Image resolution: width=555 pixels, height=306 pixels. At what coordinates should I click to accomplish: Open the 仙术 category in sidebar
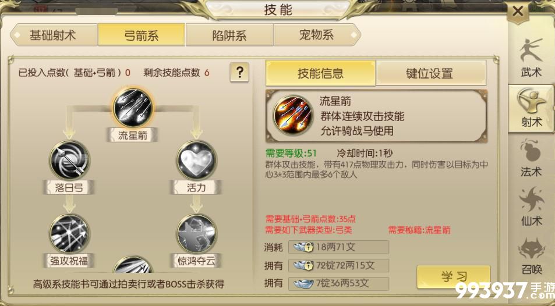531,207
